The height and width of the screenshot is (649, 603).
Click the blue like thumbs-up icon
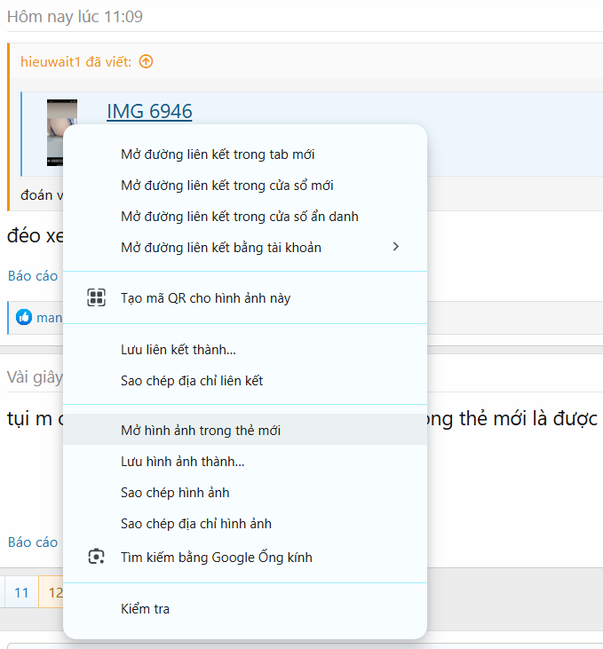pyautogui.click(x=24, y=317)
